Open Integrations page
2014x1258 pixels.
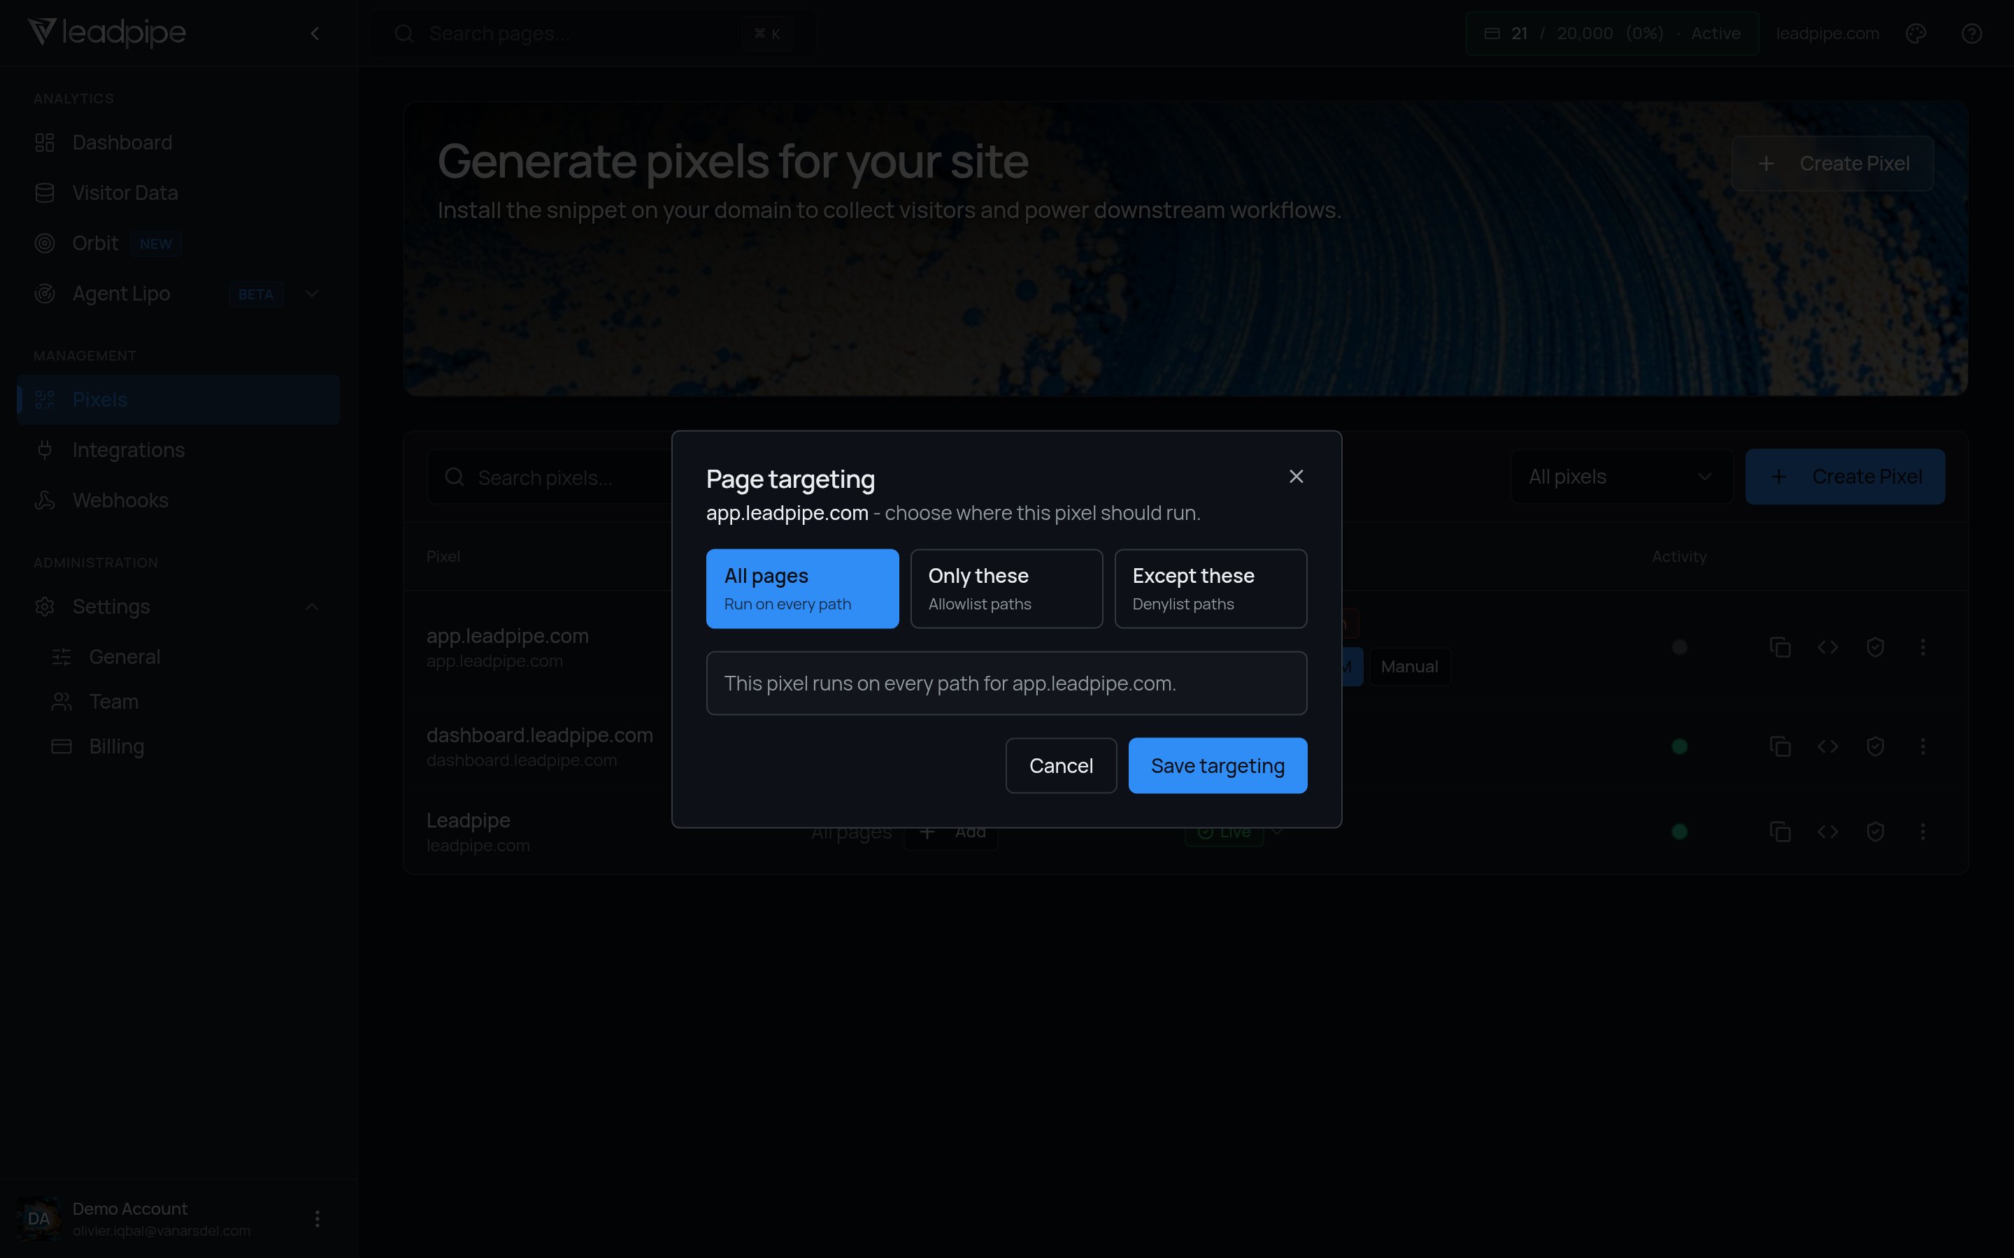tap(178, 450)
